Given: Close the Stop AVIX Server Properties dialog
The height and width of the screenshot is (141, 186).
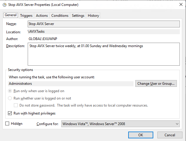Looking at the screenshot, I should coord(180,5).
